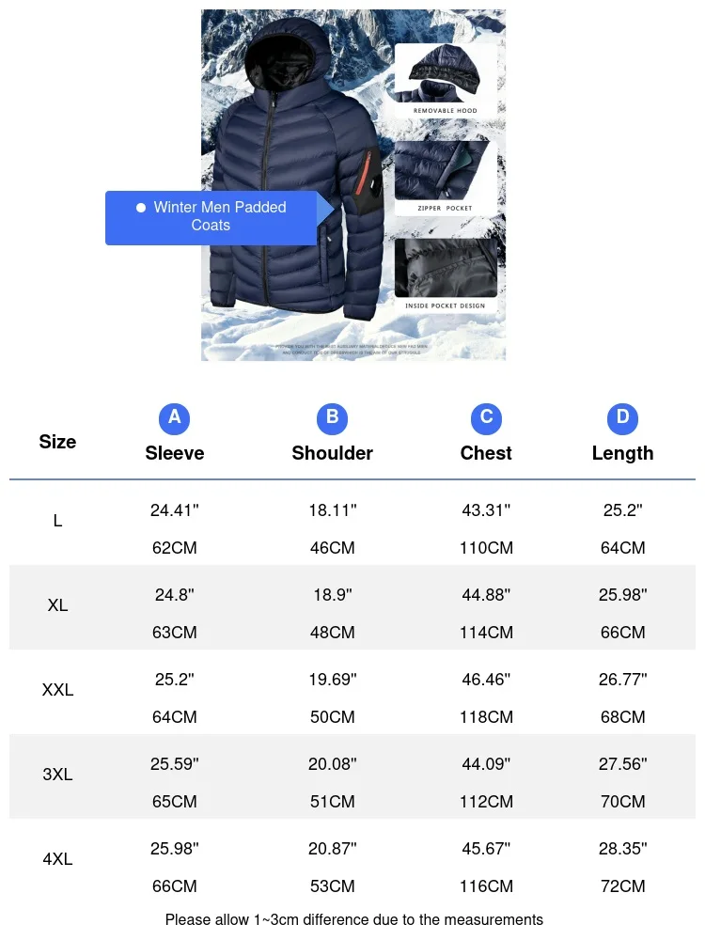Screen dimensions: 705x940
Task: Click the blue circle C icon
Action: [486, 418]
